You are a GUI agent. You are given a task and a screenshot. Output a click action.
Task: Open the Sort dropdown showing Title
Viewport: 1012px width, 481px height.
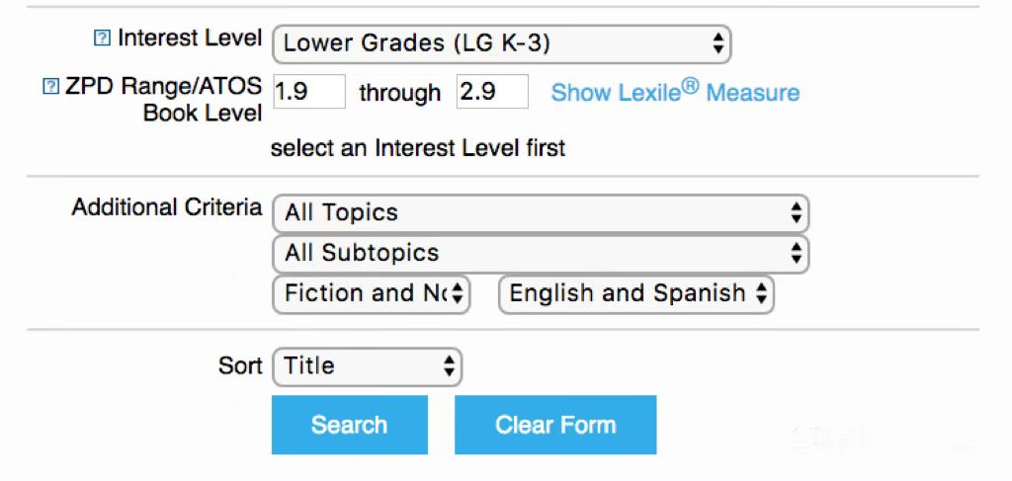tap(367, 366)
